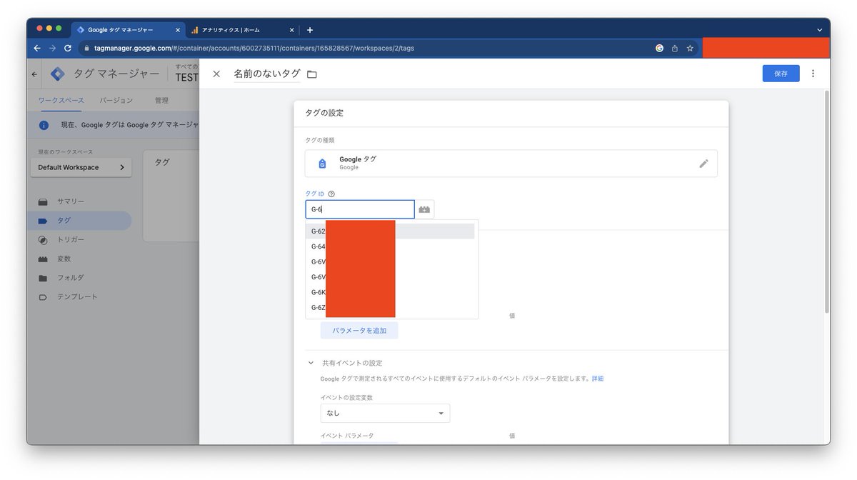The image size is (857, 480).
Task: Click the Tag Manager diamond logo
Action: 56,73
